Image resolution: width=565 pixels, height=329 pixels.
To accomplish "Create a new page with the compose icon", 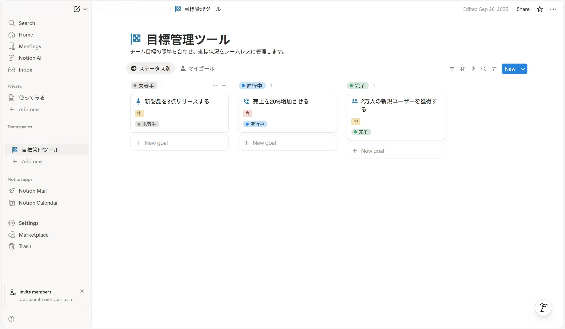I will point(76,9).
